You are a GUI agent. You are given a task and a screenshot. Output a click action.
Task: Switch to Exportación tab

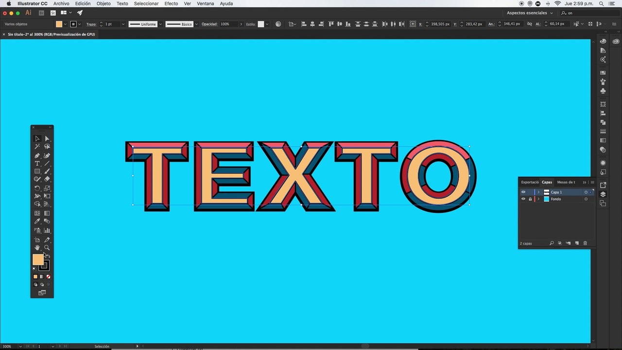click(x=530, y=182)
